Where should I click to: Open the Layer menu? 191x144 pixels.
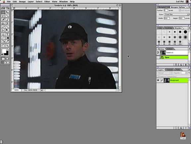pyautogui.click(x=31, y=2)
